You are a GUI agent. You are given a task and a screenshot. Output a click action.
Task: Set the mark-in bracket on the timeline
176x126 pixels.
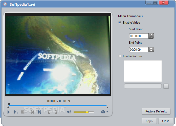[x=49, y=112]
